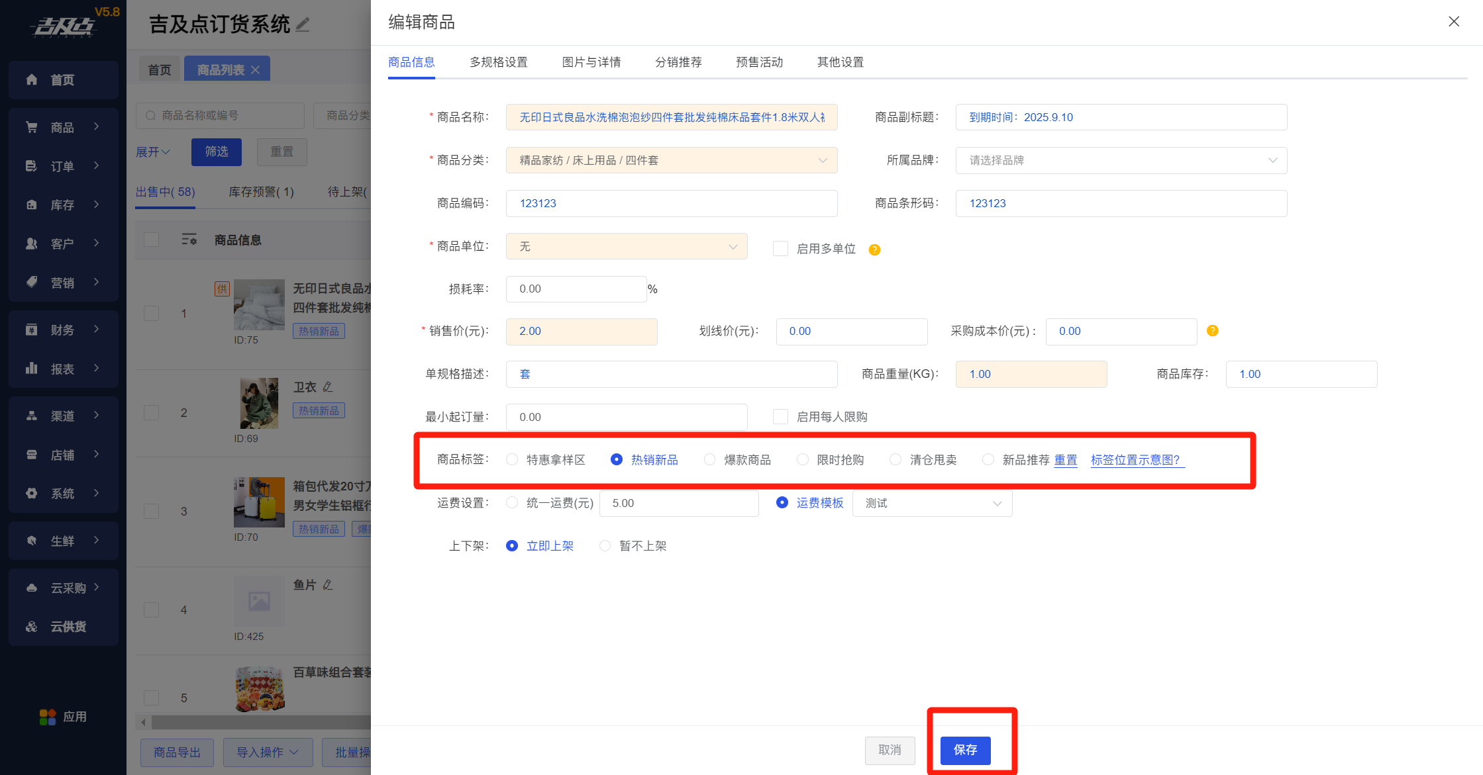Select the 爆款商品 tag radio button
Viewport: 1483px width, 775px height.
point(709,459)
